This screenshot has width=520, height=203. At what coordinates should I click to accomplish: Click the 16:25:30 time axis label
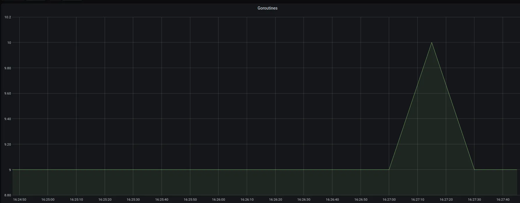coord(133,200)
